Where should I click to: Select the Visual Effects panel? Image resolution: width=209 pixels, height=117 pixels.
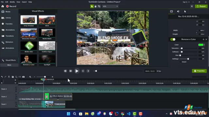(9, 60)
